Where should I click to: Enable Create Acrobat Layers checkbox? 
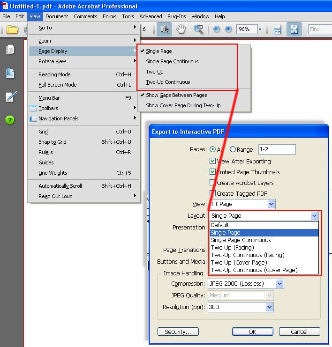point(212,183)
